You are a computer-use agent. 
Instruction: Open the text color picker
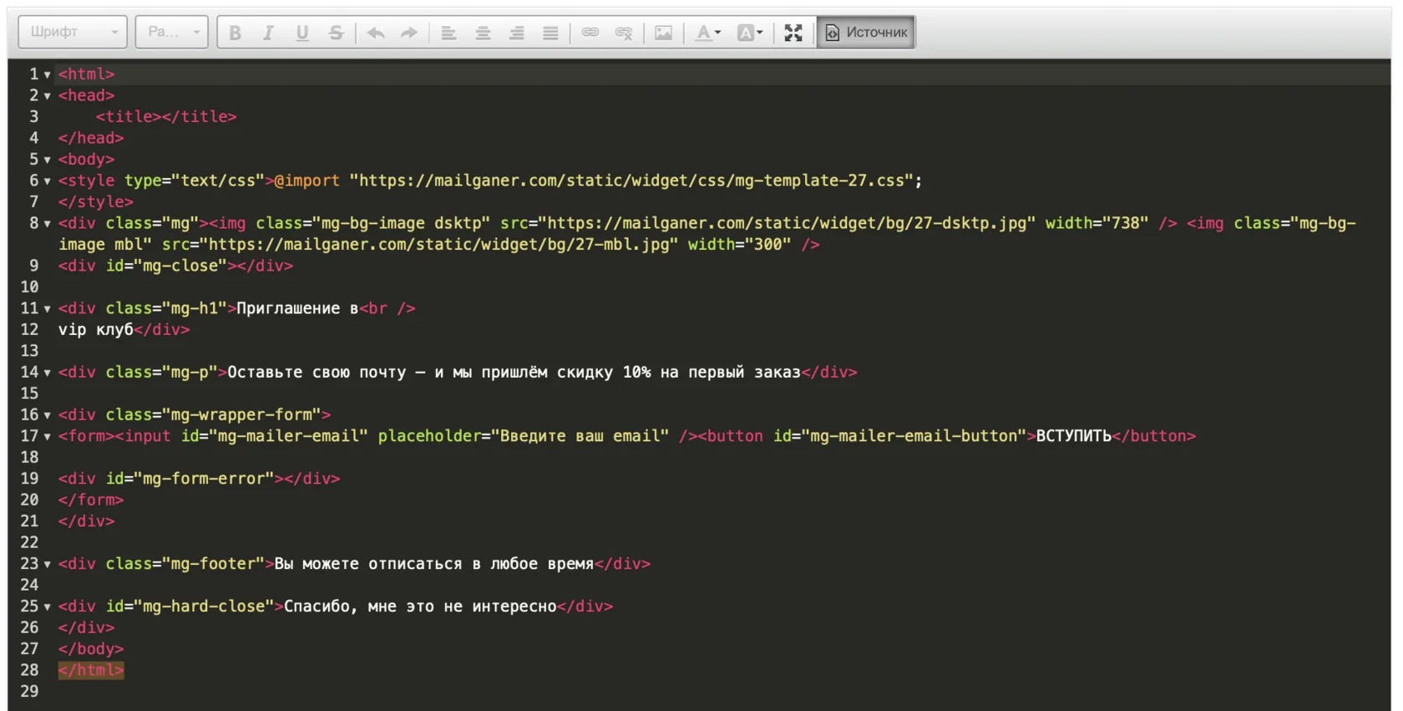pos(708,33)
